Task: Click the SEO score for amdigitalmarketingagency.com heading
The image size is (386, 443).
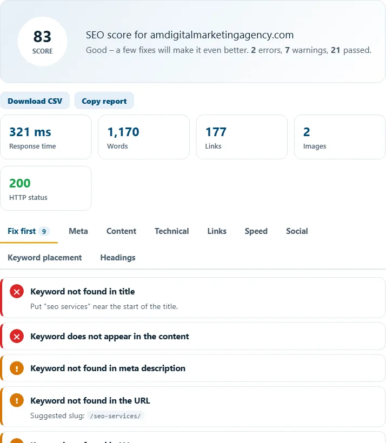Action: [190, 35]
